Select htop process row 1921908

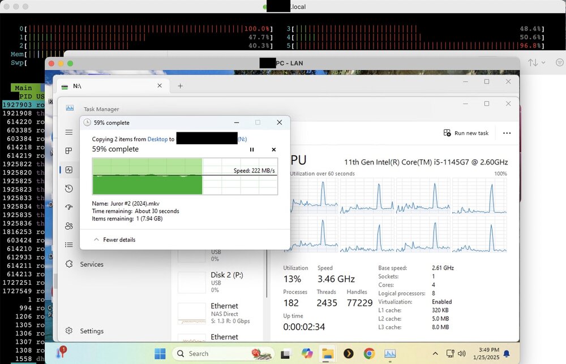[x=23, y=113]
